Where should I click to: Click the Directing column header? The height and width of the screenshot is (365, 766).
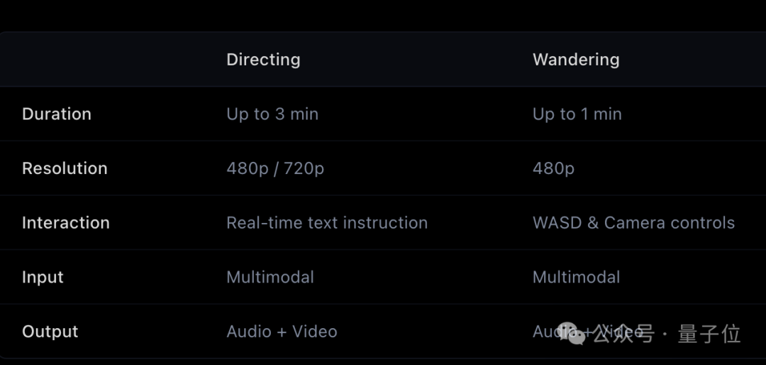pos(263,60)
